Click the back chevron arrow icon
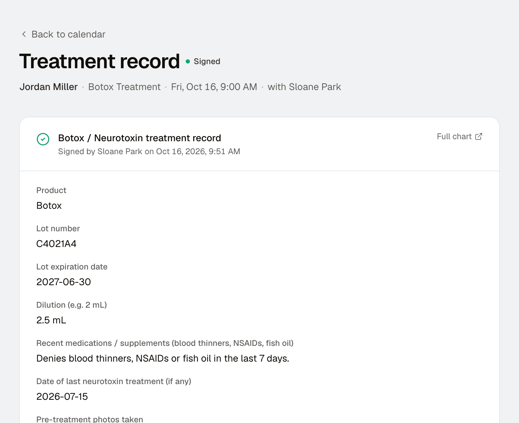 pyautogui.click(x=24, y=34)
